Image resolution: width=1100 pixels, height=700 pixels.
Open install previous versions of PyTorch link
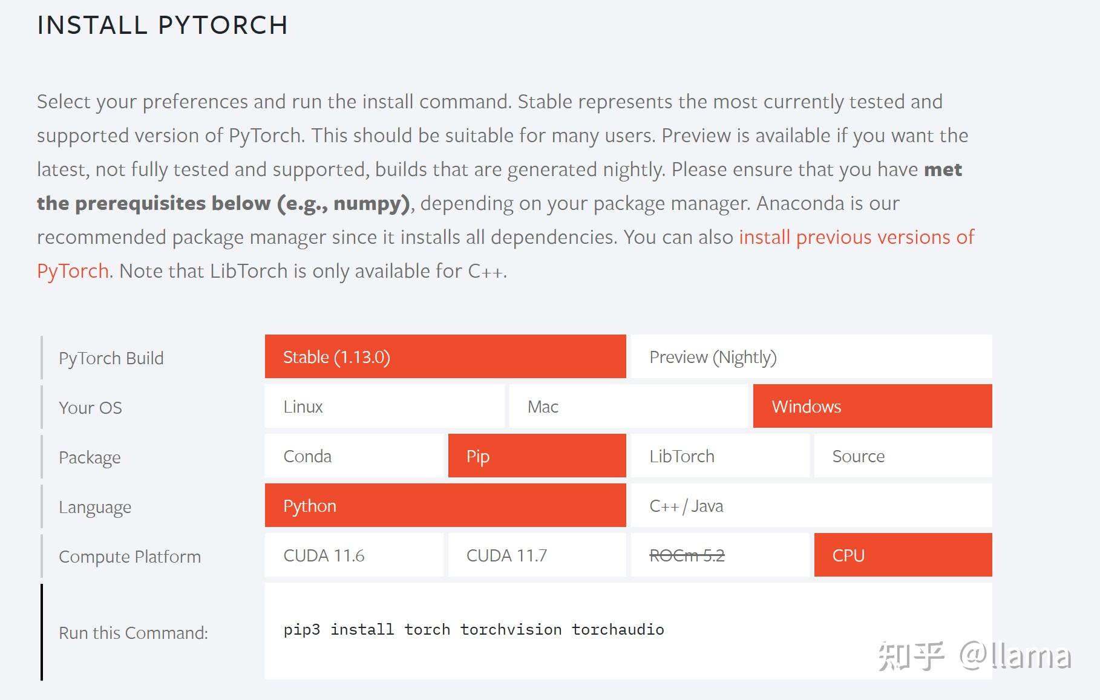pyautogui.click(x=856, y=237)
